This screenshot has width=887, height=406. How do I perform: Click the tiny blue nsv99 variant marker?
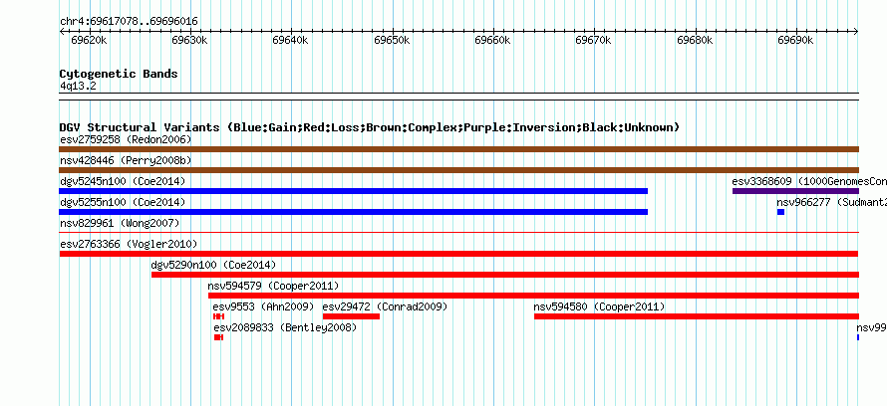[x=858, y=337]
